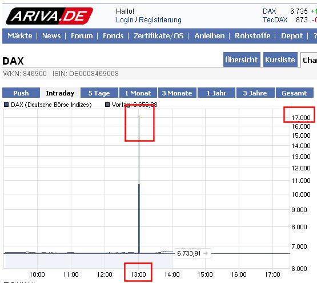Image resolution: width=317 pixels, height=283 pixels.
Task: Open the Login link
Action: 125,20
